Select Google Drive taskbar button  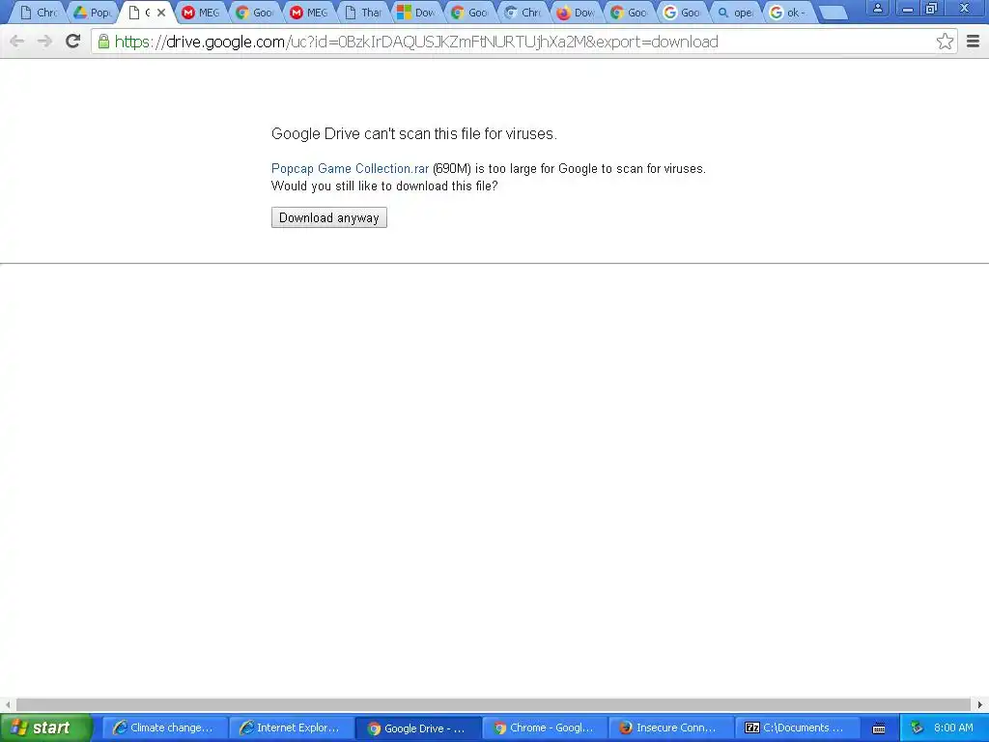tap(417, 728)
